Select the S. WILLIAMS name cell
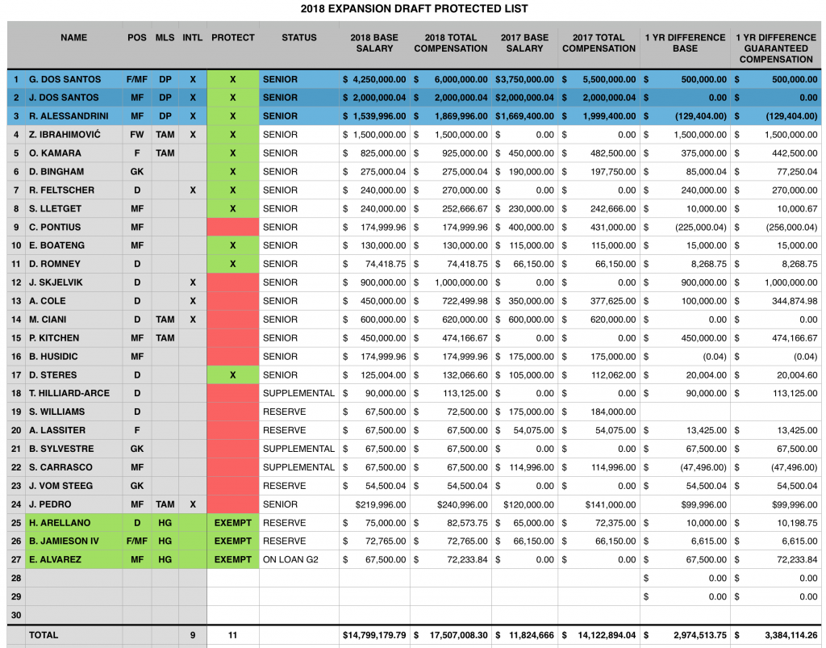826x648 pixels. [x=73, y=412]
